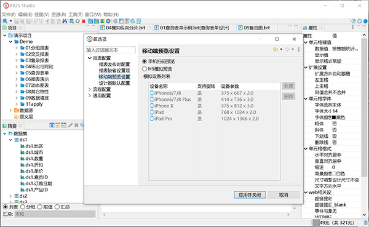Open the 汇总 combo box dropdown
This screenshot has width=369, height=227.
pos(55,214)
